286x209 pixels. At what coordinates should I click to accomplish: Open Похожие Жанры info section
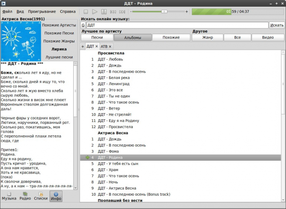[x=59, y=41]
